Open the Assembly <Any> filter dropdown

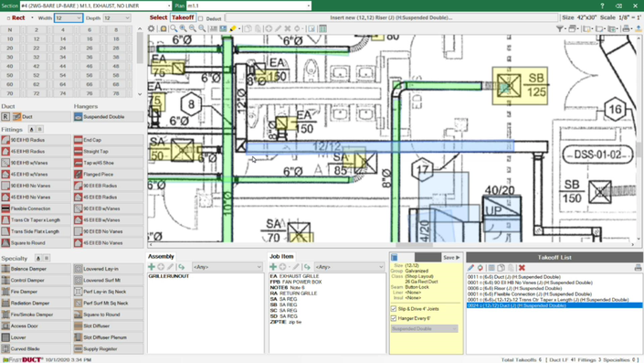(227, 267)
